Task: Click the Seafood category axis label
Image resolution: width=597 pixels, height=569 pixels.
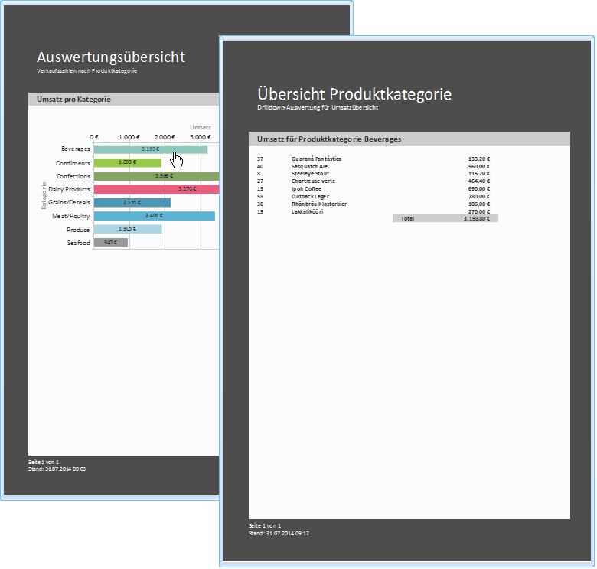Action: point(79,243)
